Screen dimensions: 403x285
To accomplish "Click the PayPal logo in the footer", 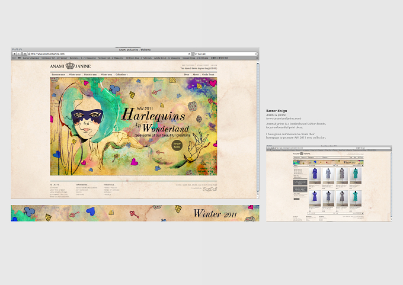I will [210, 189].
